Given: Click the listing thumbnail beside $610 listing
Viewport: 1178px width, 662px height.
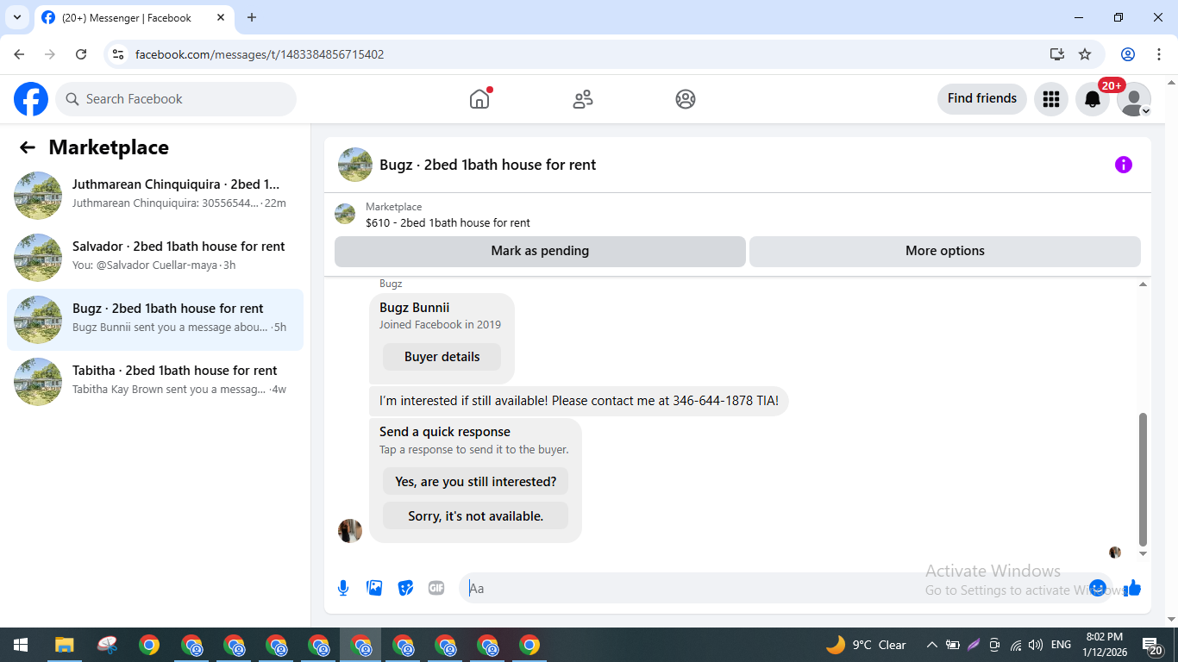Looking at the screenshot, I should pos(345,214).
